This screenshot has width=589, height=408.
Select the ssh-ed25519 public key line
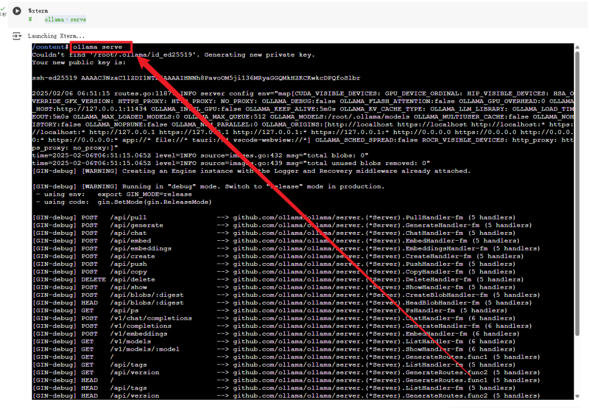[196, 78]
